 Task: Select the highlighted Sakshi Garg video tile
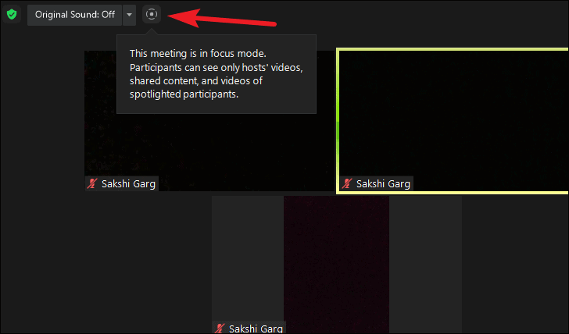click(453, 121)
